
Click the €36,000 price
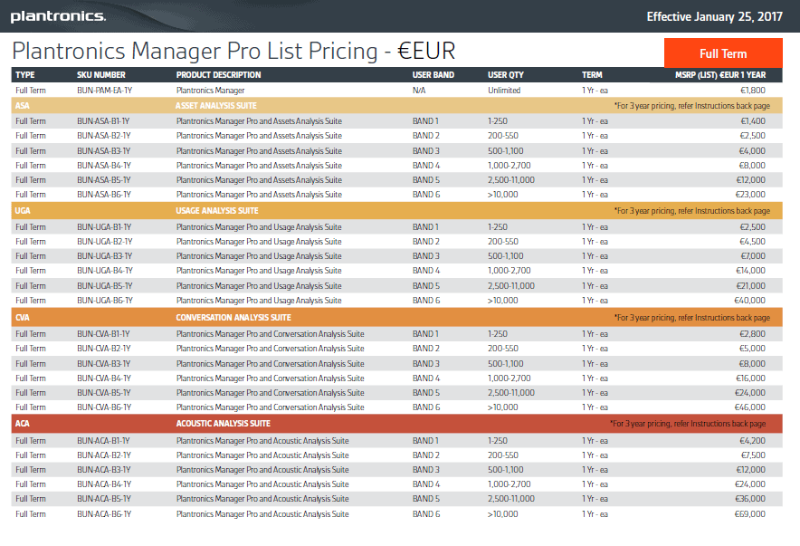750,499
